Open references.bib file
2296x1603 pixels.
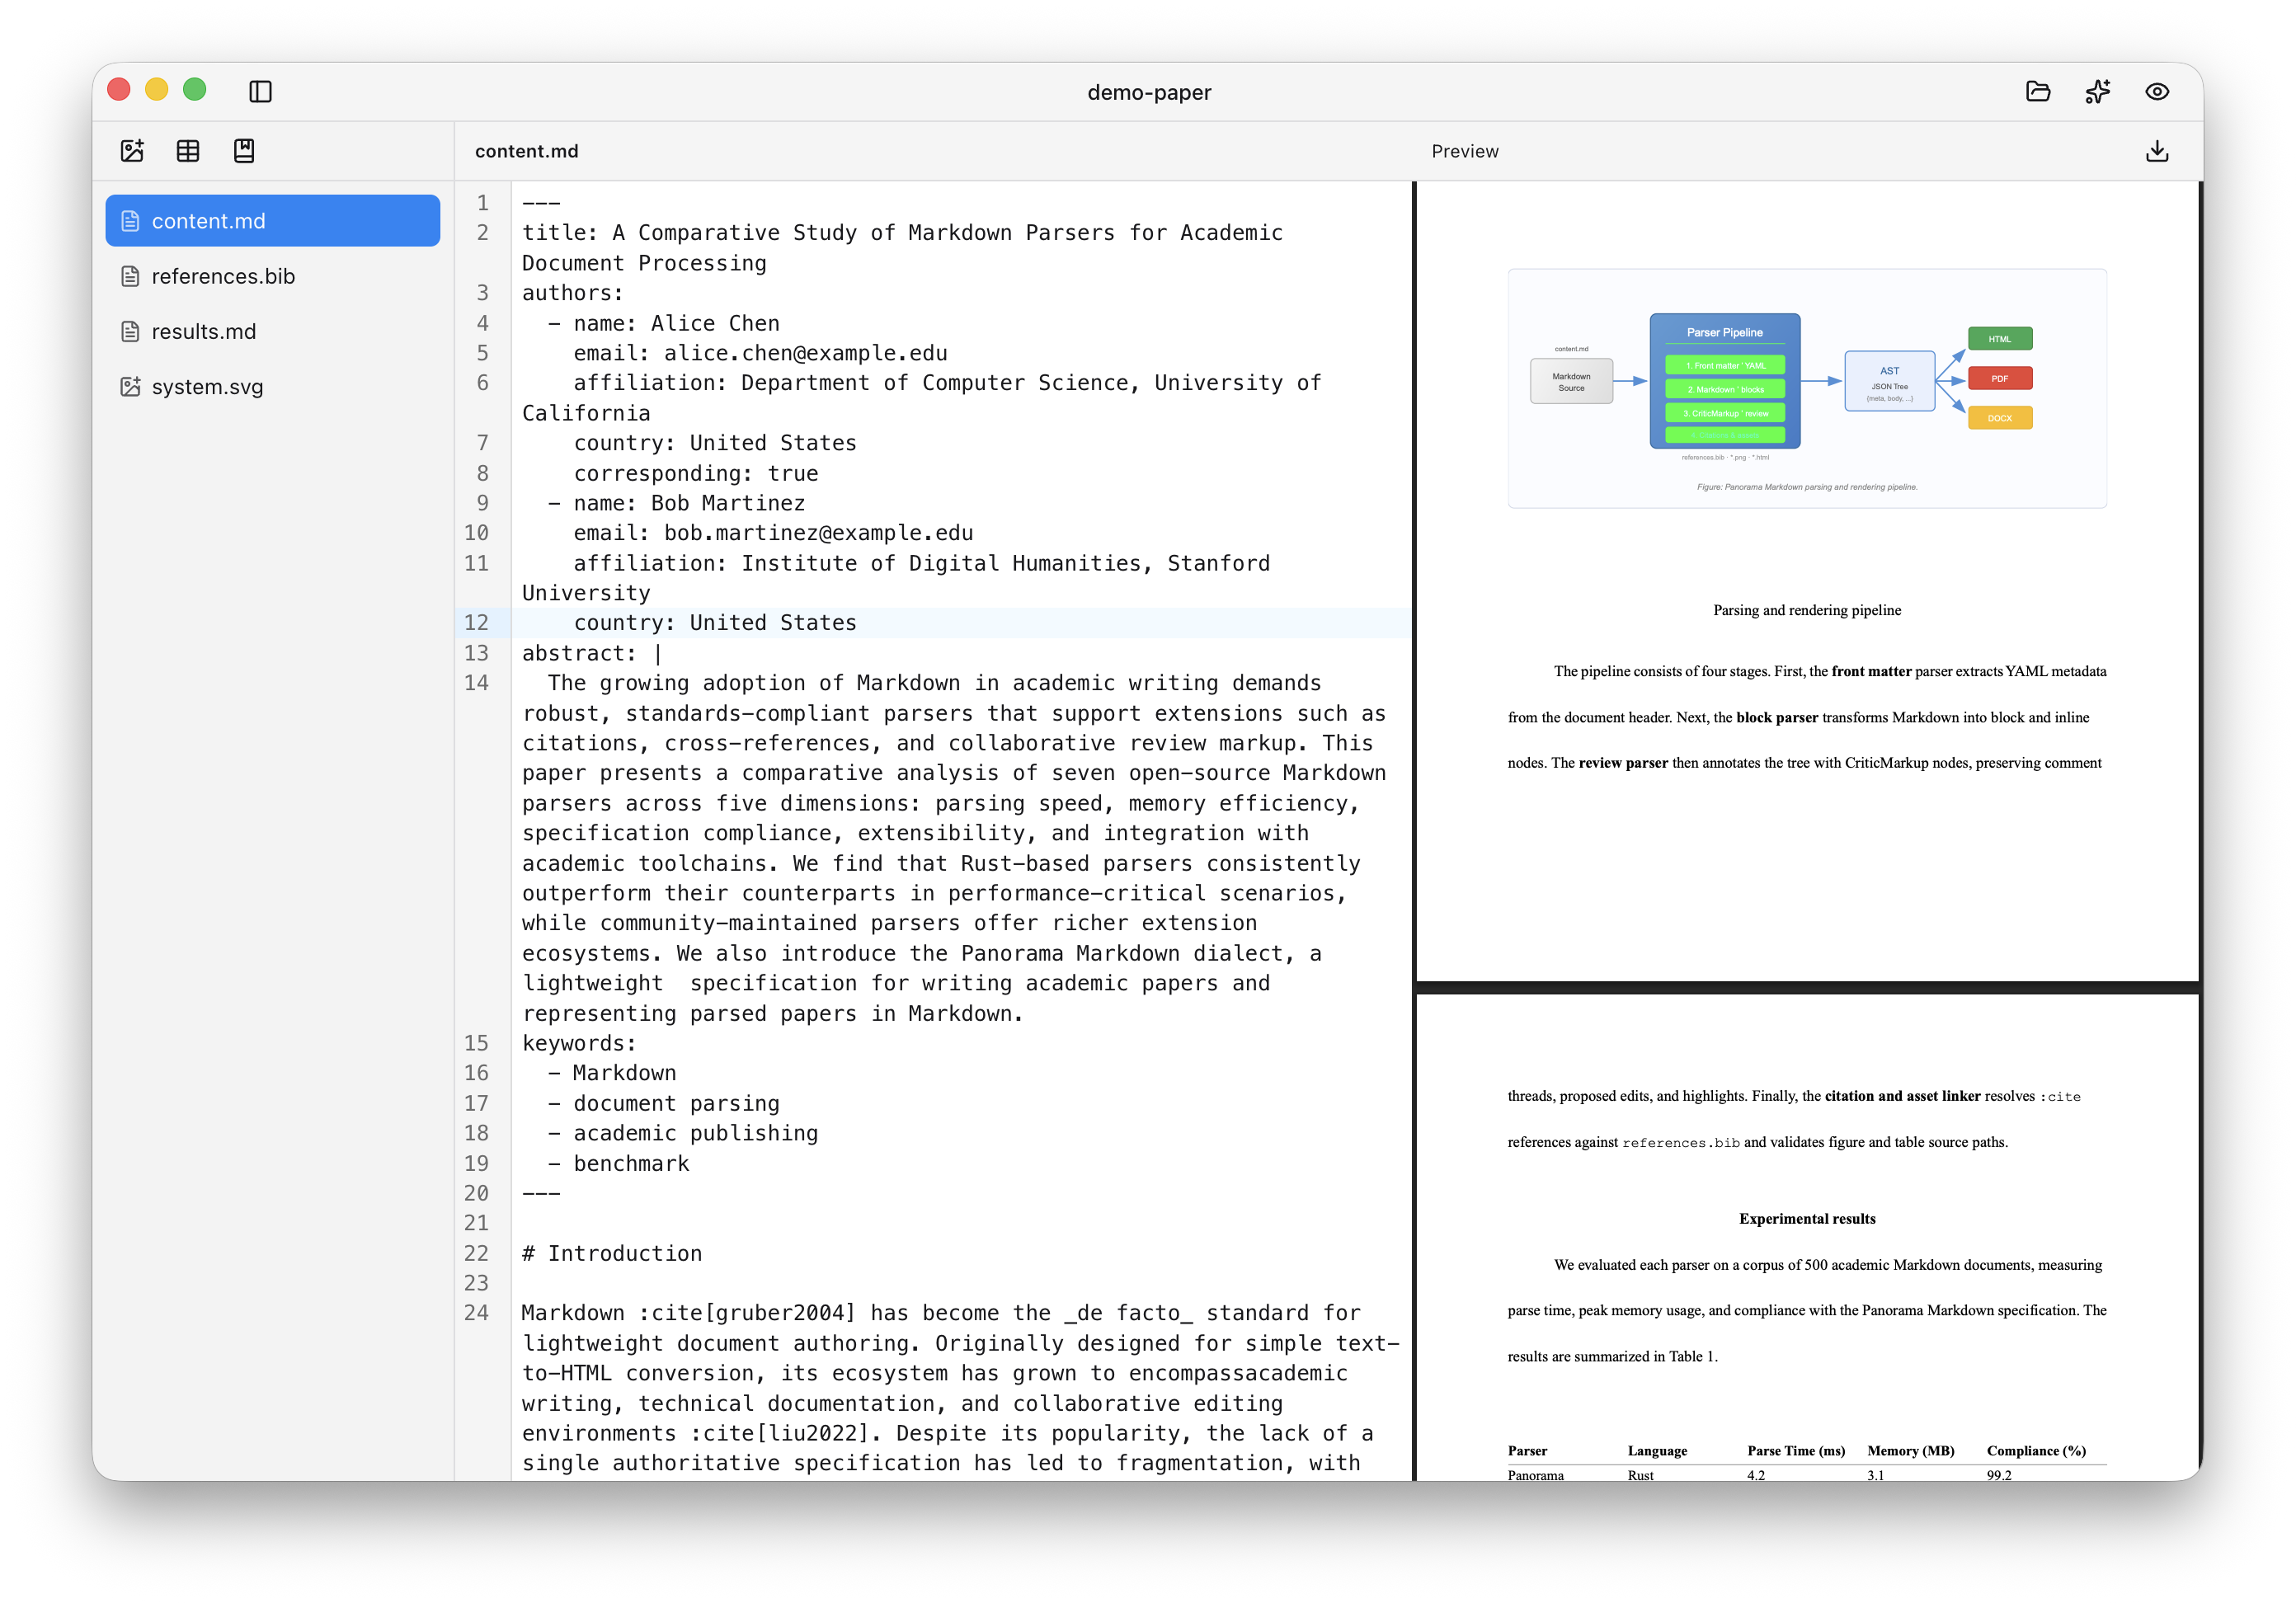272,276
